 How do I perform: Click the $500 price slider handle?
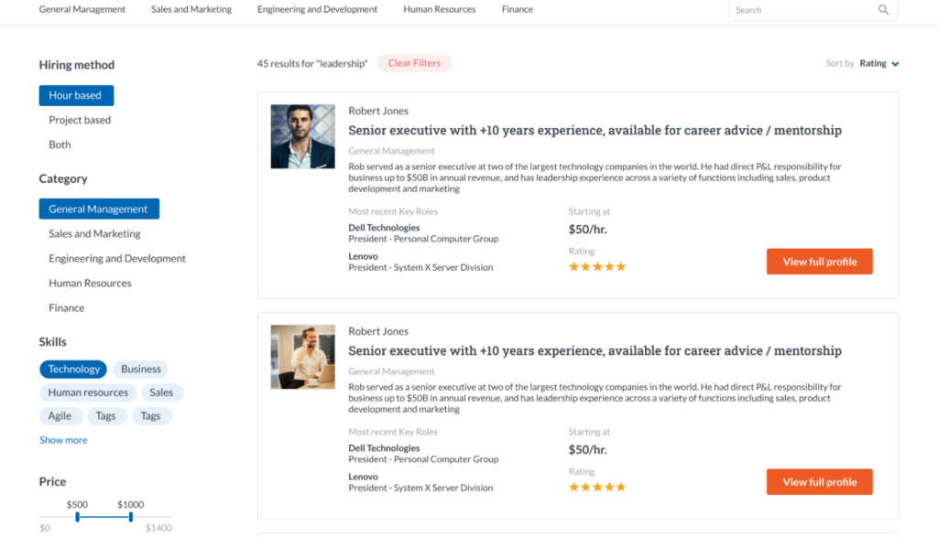pos(80,515)
